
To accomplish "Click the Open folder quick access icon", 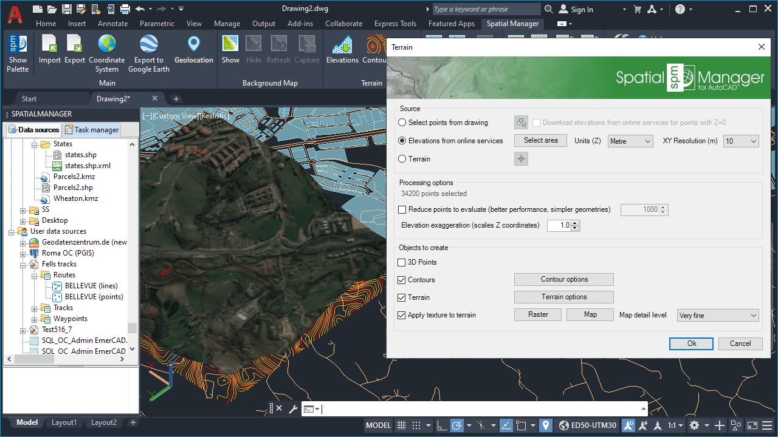I will (x=52, y=9).
